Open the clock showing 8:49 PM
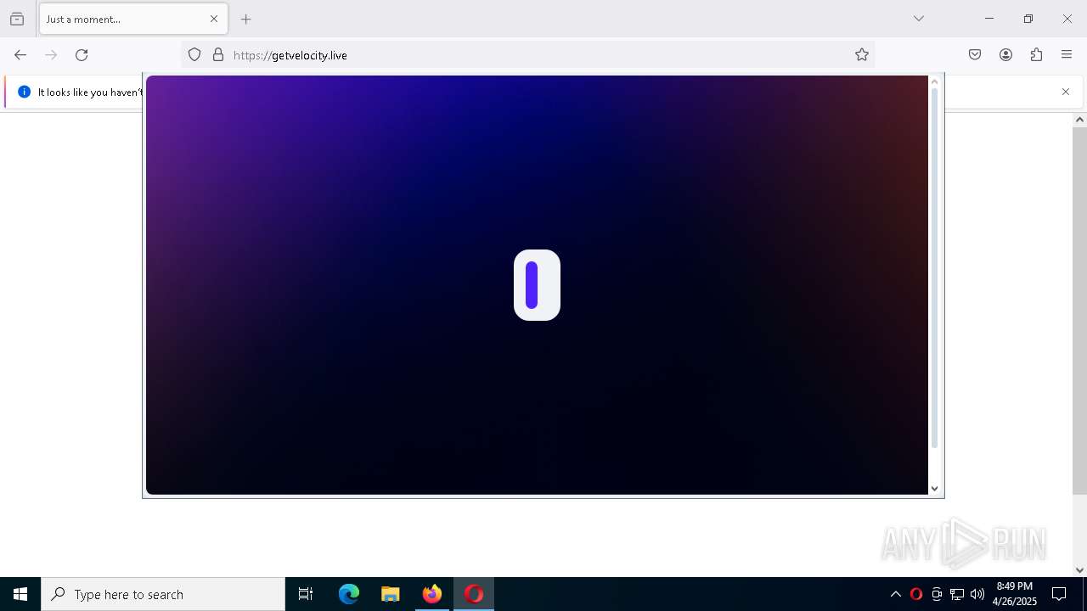 click(1015, 594)
